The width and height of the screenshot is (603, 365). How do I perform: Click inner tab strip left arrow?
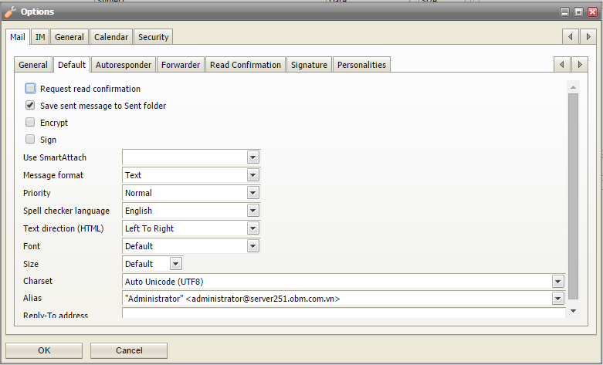[562, 65]
